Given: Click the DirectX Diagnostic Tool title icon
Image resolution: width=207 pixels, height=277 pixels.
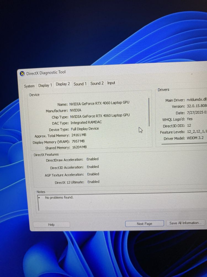Looking at the screenshot, I should tap(22, 74).
